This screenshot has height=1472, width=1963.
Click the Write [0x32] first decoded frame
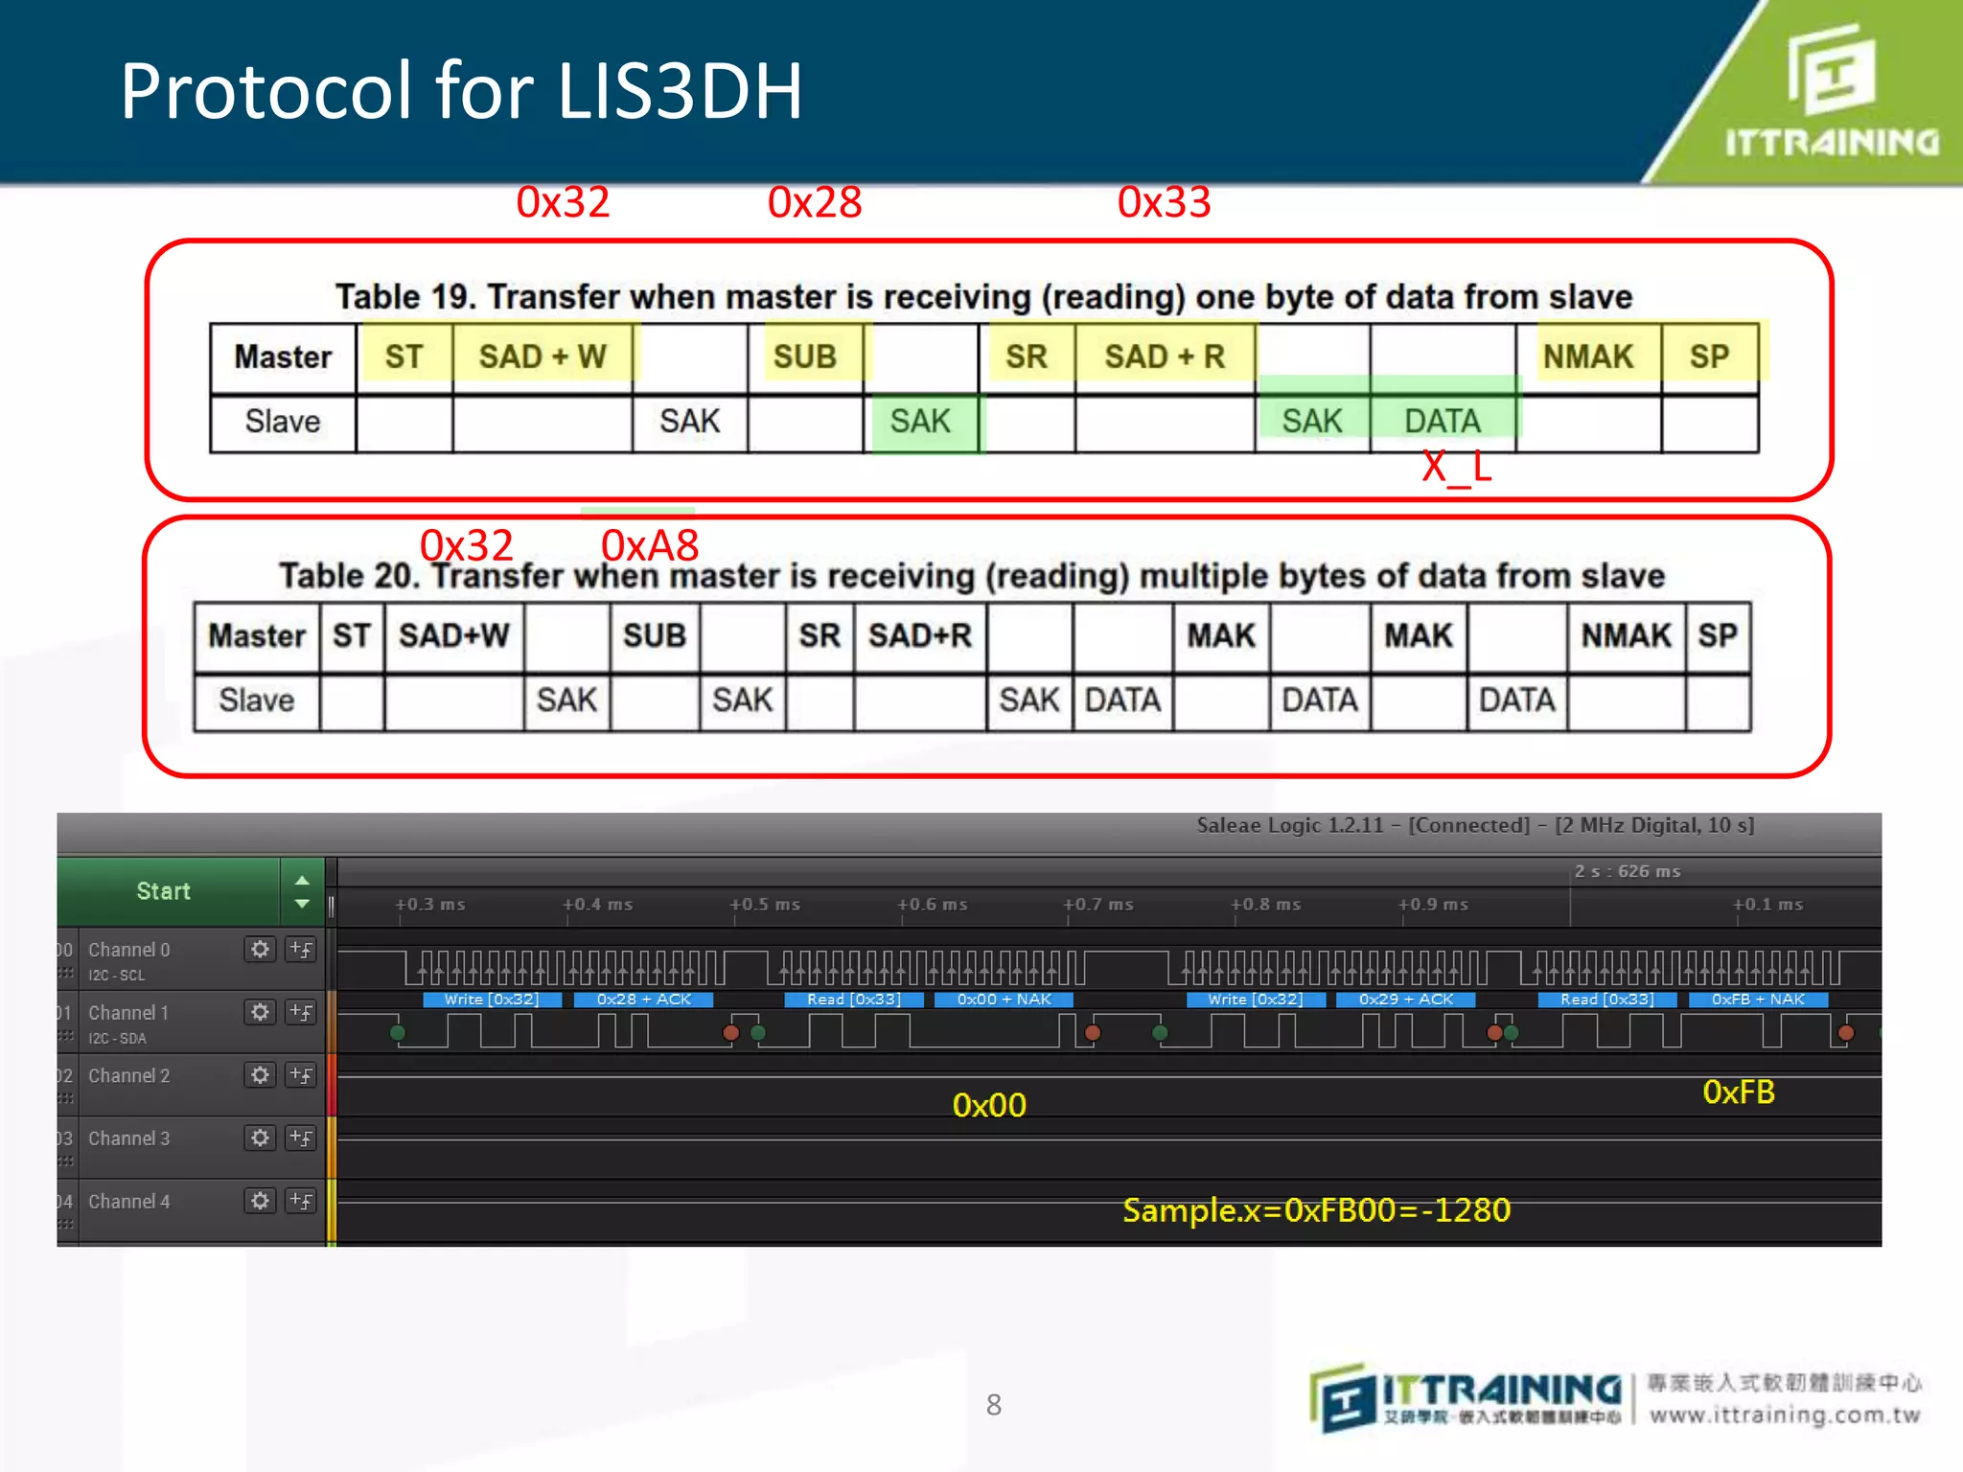491,1000
